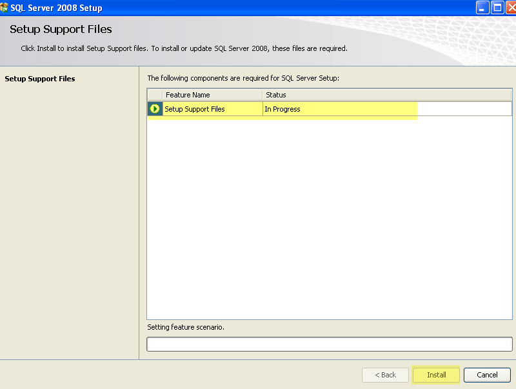Click the Setting feature scenario status text
This screenshot has height=389, width=516.
[186, 327]
